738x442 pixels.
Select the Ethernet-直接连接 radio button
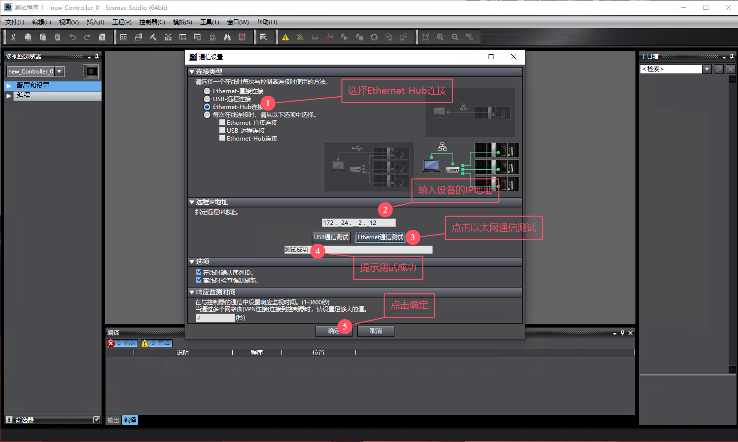207,91
